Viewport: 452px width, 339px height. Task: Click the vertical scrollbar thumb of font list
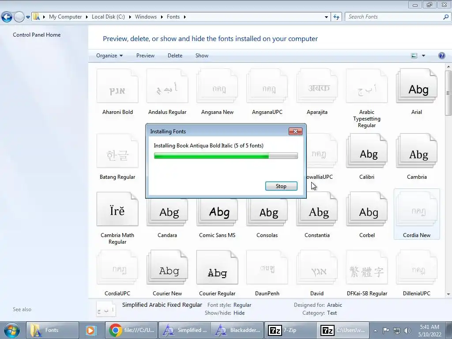448,93
